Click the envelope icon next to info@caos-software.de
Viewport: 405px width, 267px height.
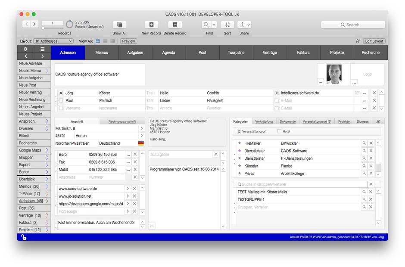point(357,93)
